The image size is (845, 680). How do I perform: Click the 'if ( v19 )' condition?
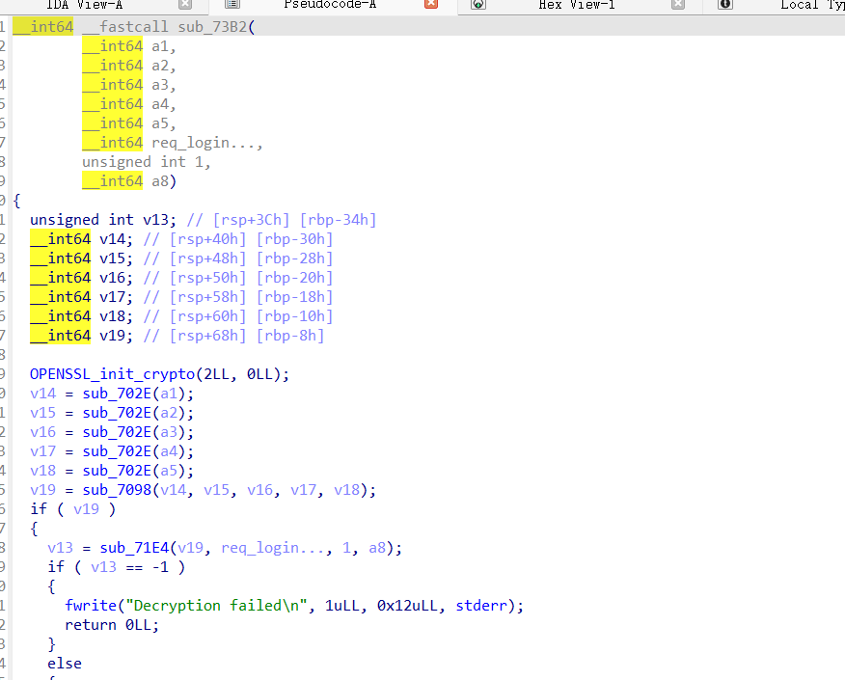pos(72,509)
